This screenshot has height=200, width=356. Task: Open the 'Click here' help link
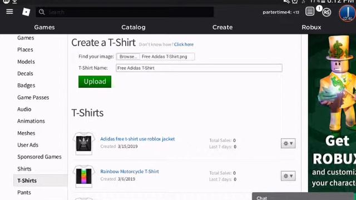coord(184,44)
